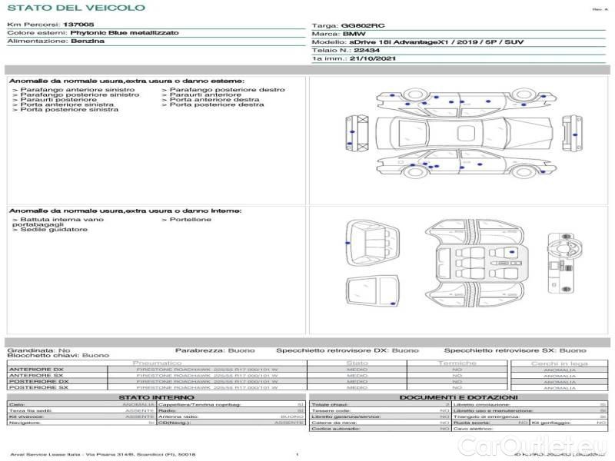Viewport: 615px width, 461px height.
Task: Click the STATO INTERNO section header
Action: [x=157, y=396]
